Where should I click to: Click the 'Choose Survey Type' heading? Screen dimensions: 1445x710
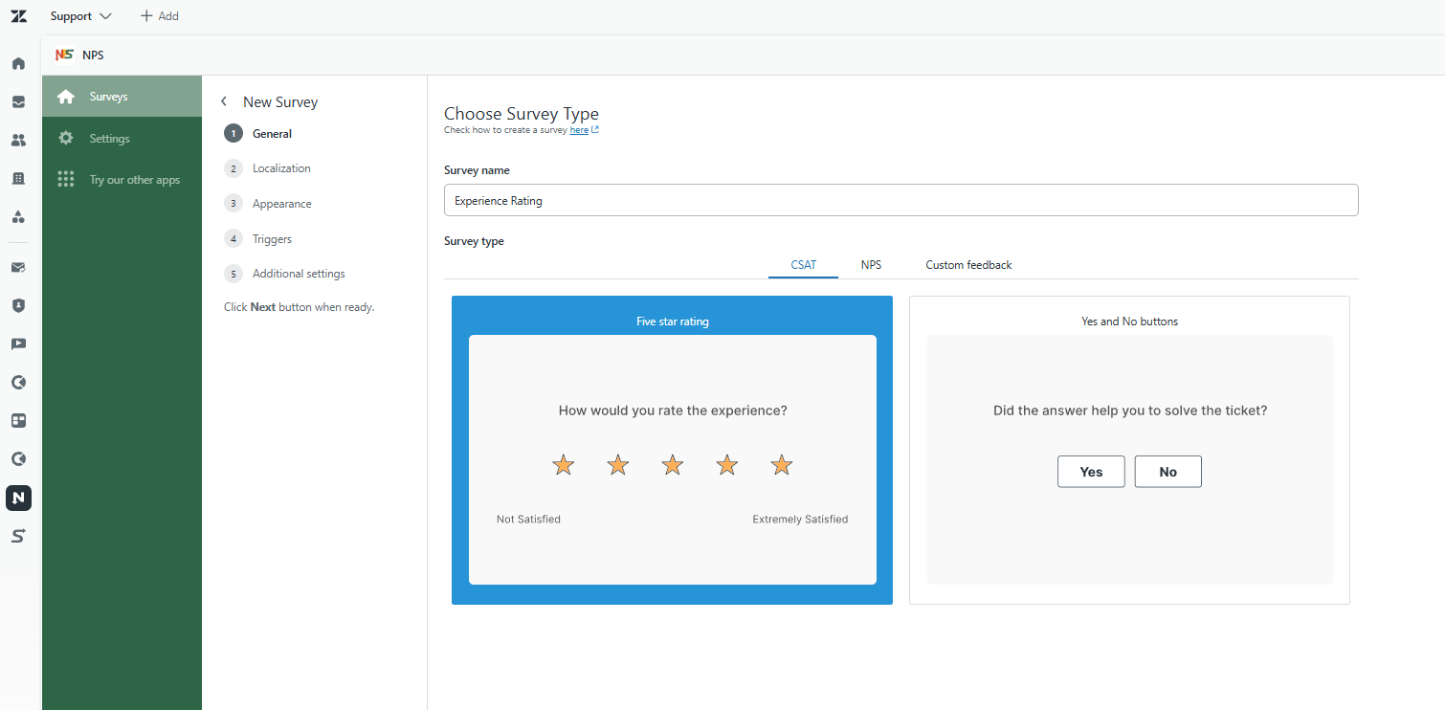pos(522,114)
